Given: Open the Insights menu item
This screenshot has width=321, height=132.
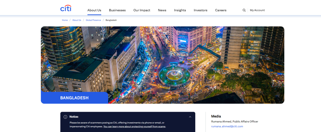Looking at the screenshot, I should 180,10.
